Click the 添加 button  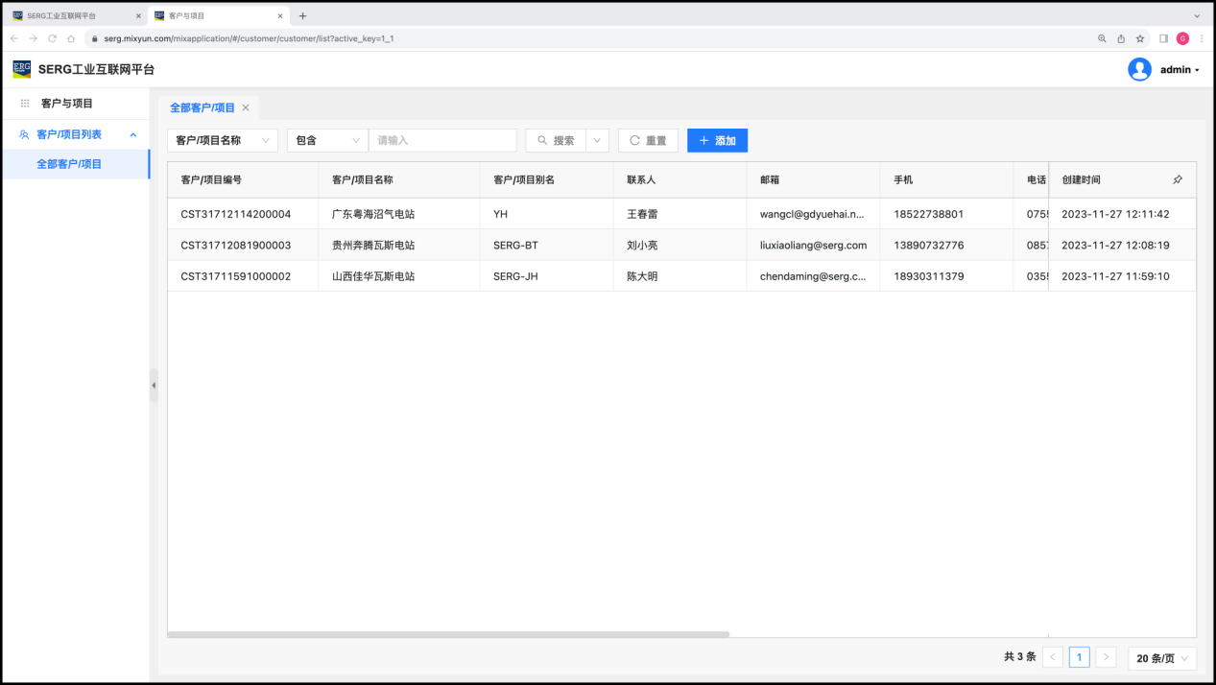(717, 140)
